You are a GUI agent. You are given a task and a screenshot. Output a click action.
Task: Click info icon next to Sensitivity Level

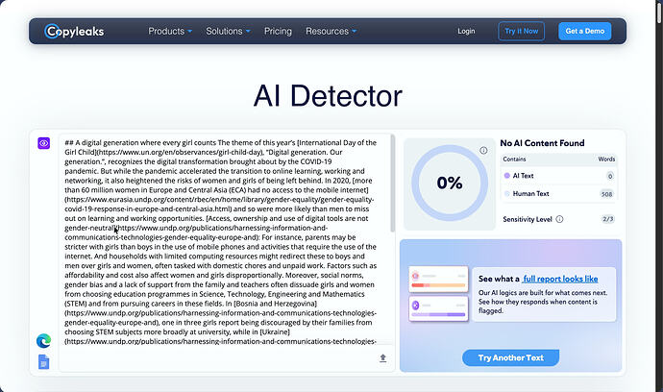559,219
